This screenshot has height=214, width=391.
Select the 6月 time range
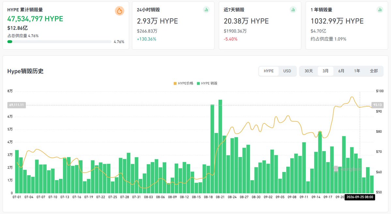click(x=341, y=71)
